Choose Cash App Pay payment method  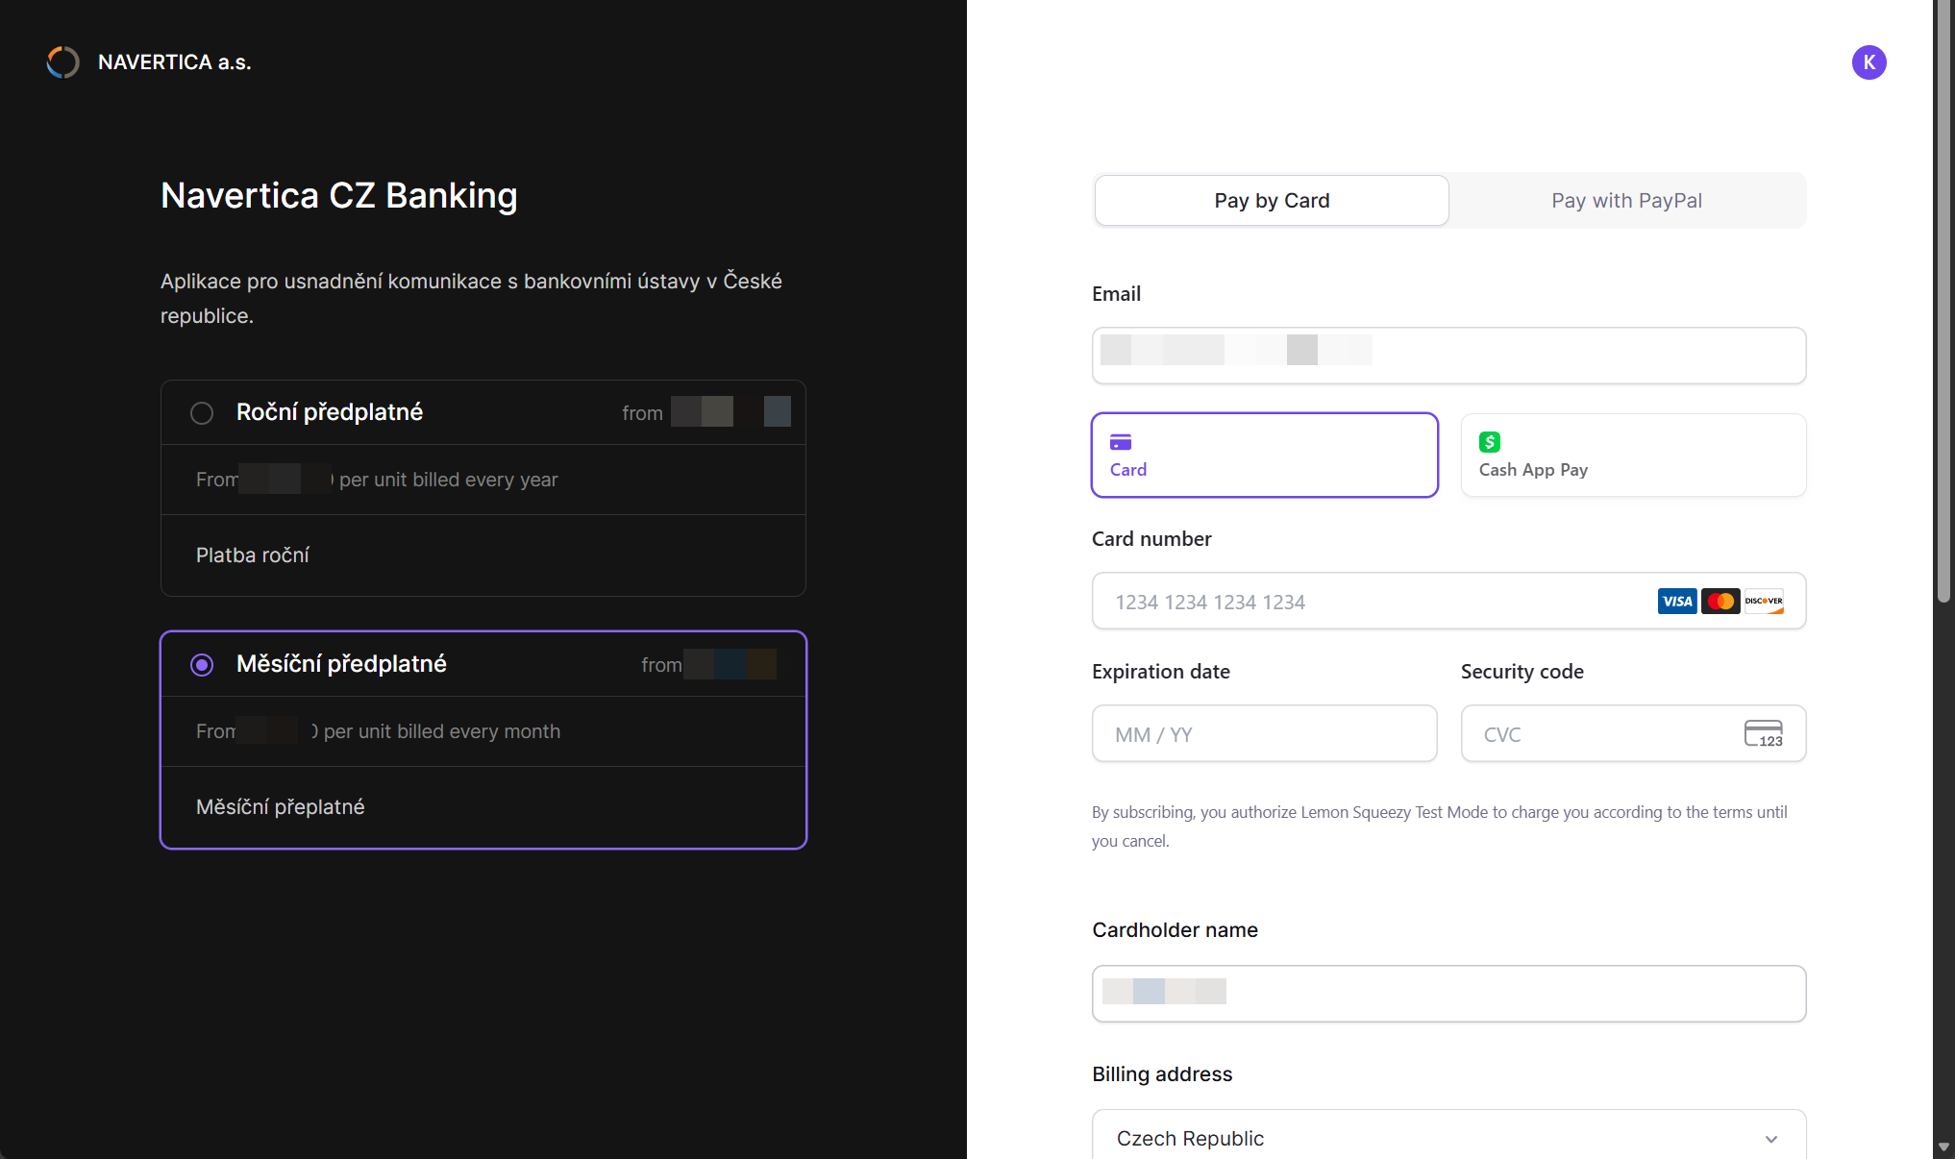click(1633, 456)
